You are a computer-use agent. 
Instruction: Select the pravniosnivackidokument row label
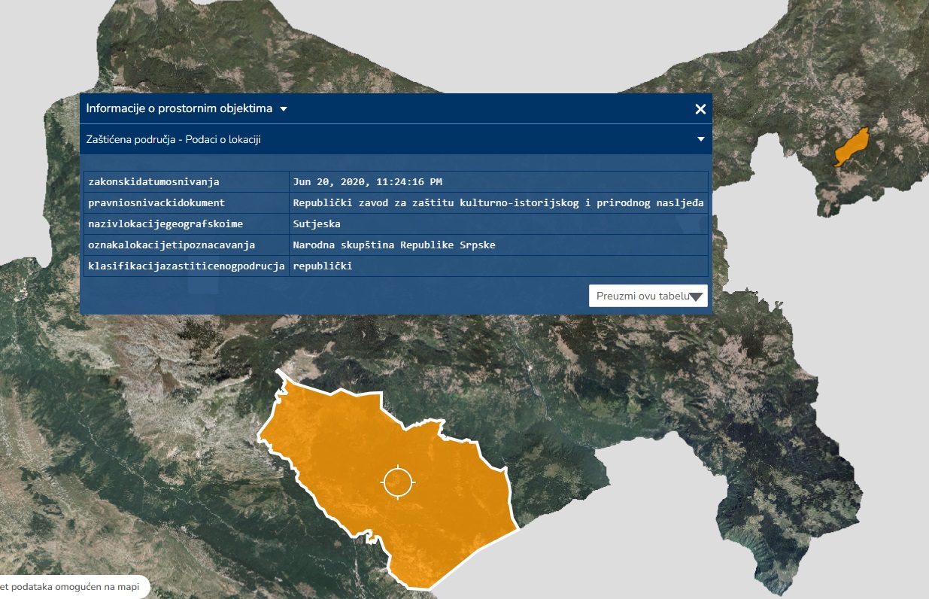click(x=156, y=203)
